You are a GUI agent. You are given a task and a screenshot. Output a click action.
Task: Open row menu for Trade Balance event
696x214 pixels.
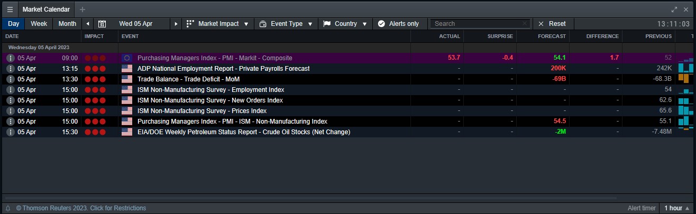(10, 79)
